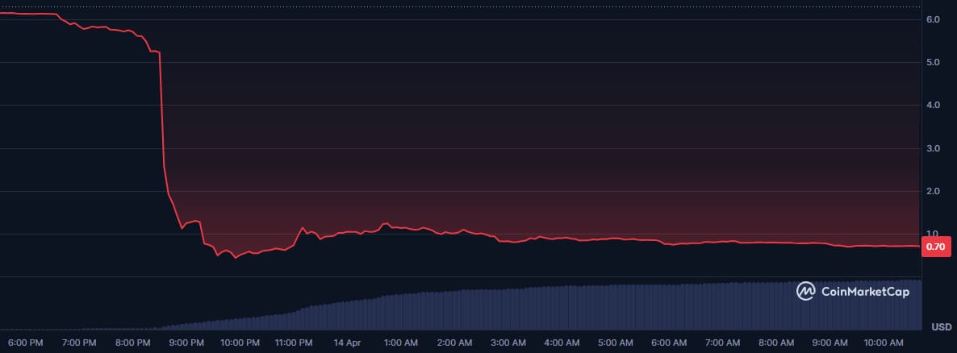Click the 3.0 price axis label

click(x=933, y=148)
